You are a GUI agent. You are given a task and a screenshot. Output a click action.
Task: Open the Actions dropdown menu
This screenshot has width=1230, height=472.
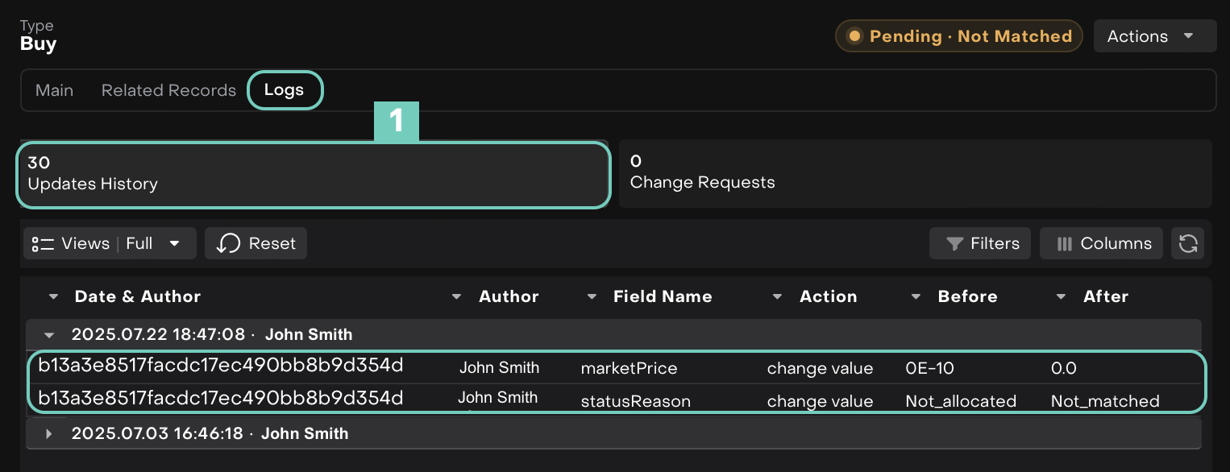tap(1154, 36)
